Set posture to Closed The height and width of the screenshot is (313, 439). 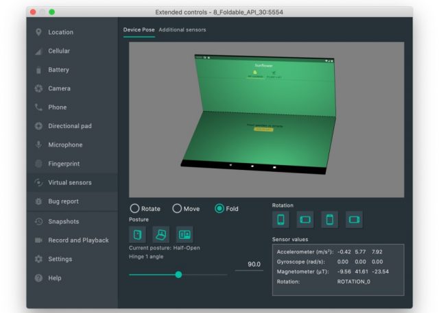137,234
